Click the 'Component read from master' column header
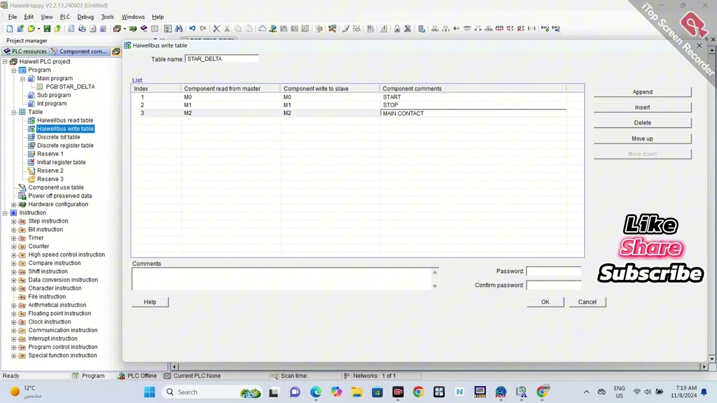The image size is (717, 403). point(231,88)
